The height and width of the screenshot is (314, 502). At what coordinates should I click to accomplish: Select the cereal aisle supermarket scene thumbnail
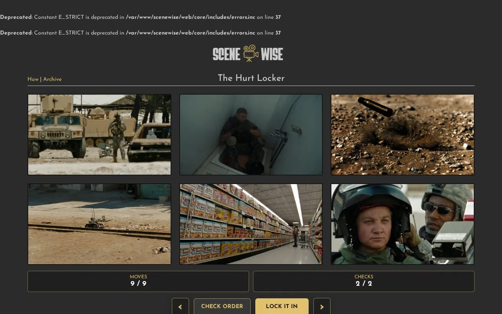[251, 224]
